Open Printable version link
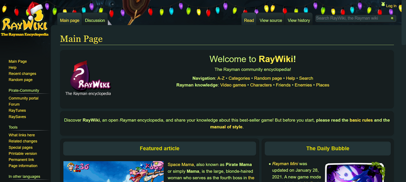This screenshot has width=406, height=182. pyautogui.click(x=23, y=154)
